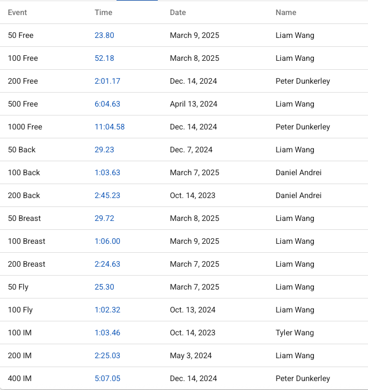Open the 100 Fly time 1:02.32
The image size is (368, 390).
pyautogui.click(x=107, y=310)
